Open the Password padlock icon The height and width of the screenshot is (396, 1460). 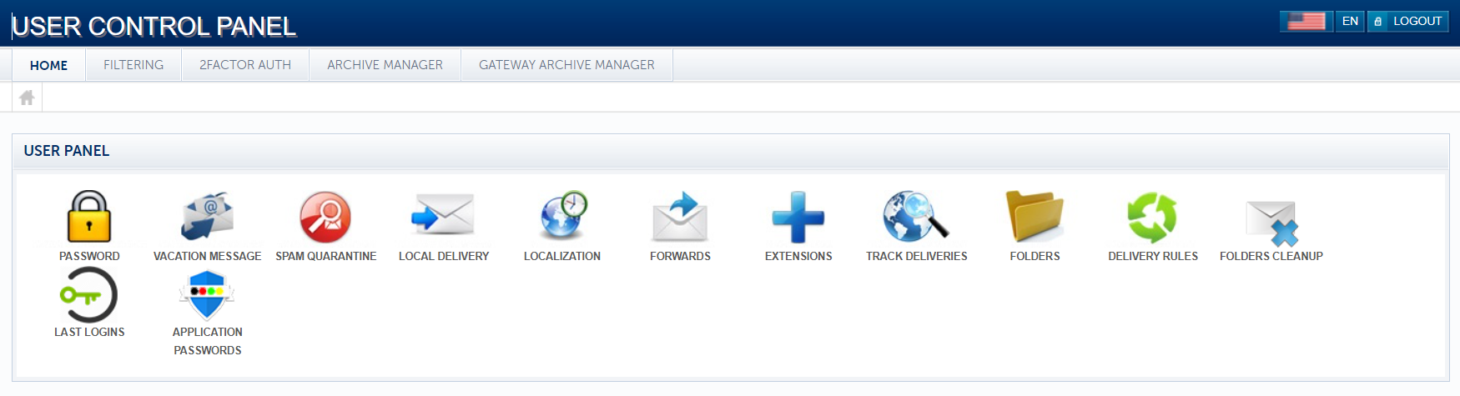coord(89,217)
